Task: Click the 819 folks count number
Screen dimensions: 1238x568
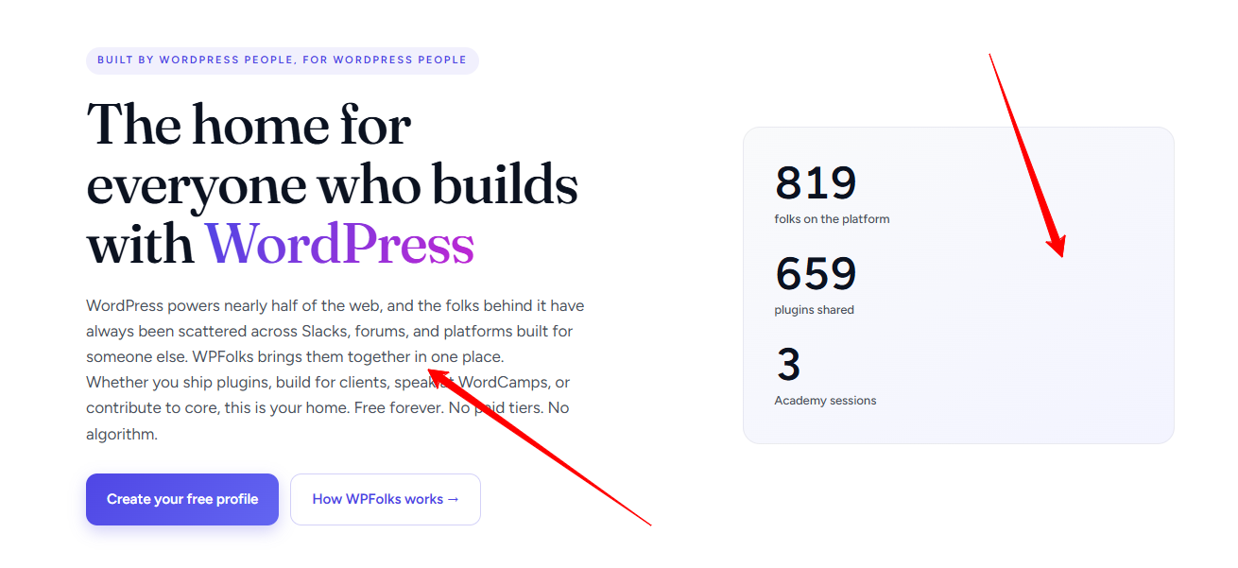Action: pos(816,183)
